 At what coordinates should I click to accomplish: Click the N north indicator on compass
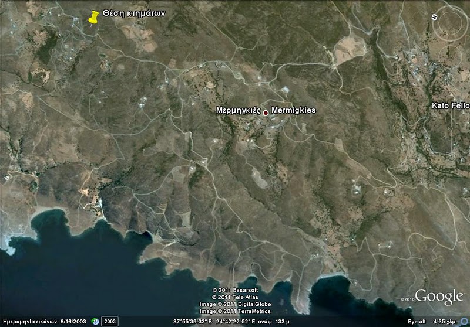pos(434,17)
